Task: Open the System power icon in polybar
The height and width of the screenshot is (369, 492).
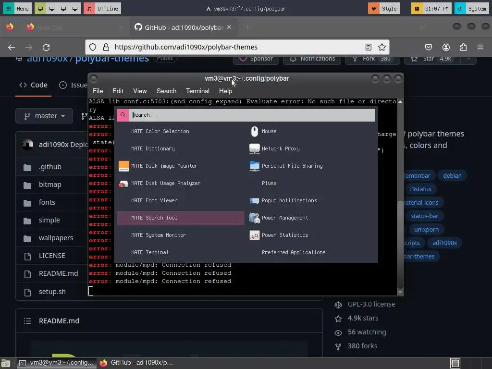Action: coord(460,9)
